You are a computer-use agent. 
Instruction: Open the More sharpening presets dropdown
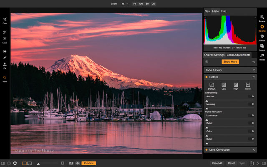248,86
